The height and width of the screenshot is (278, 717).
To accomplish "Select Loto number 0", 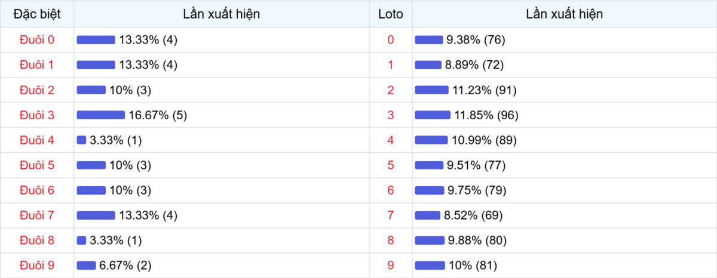I will pyautogui.click(x=391, y=40).
